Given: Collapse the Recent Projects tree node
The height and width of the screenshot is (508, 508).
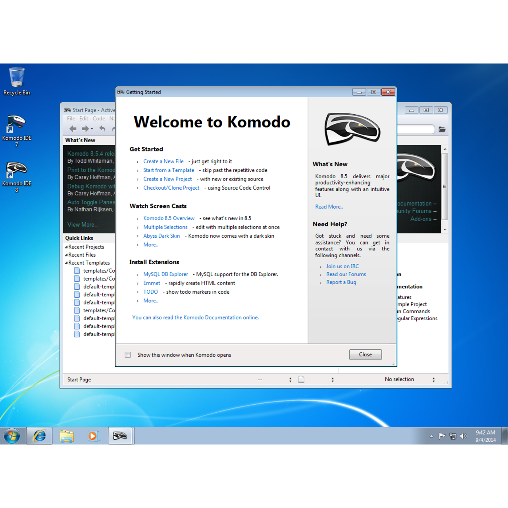Looking at the screenshot, I should coord(66,247).
